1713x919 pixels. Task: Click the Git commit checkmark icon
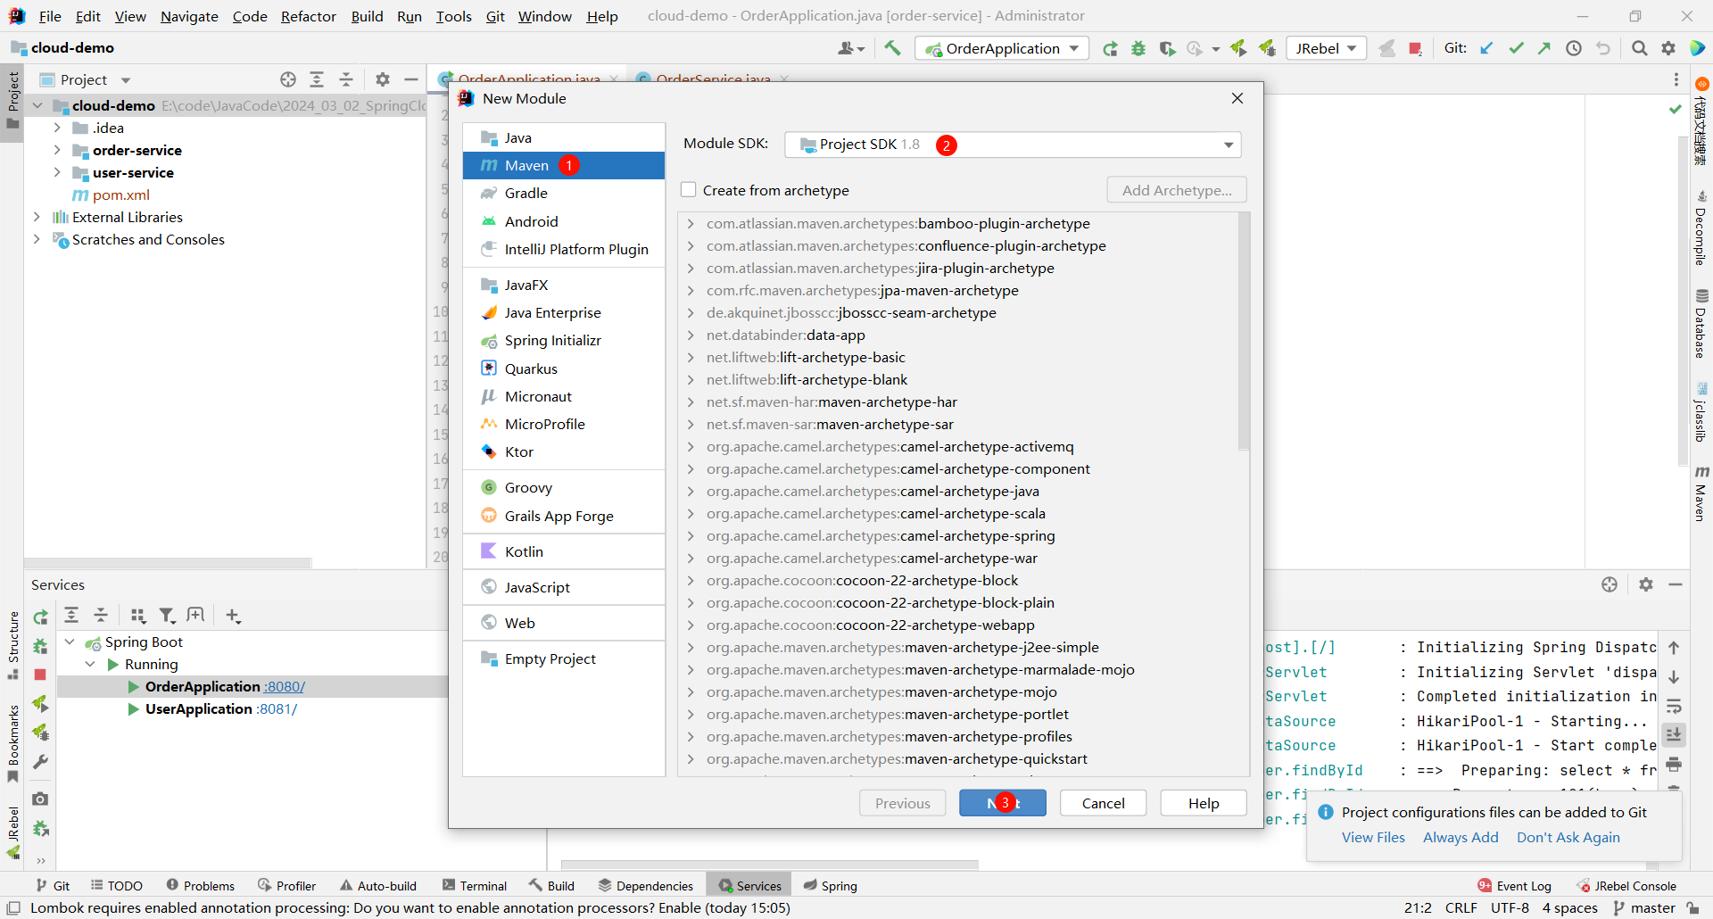pos(1516,48)
